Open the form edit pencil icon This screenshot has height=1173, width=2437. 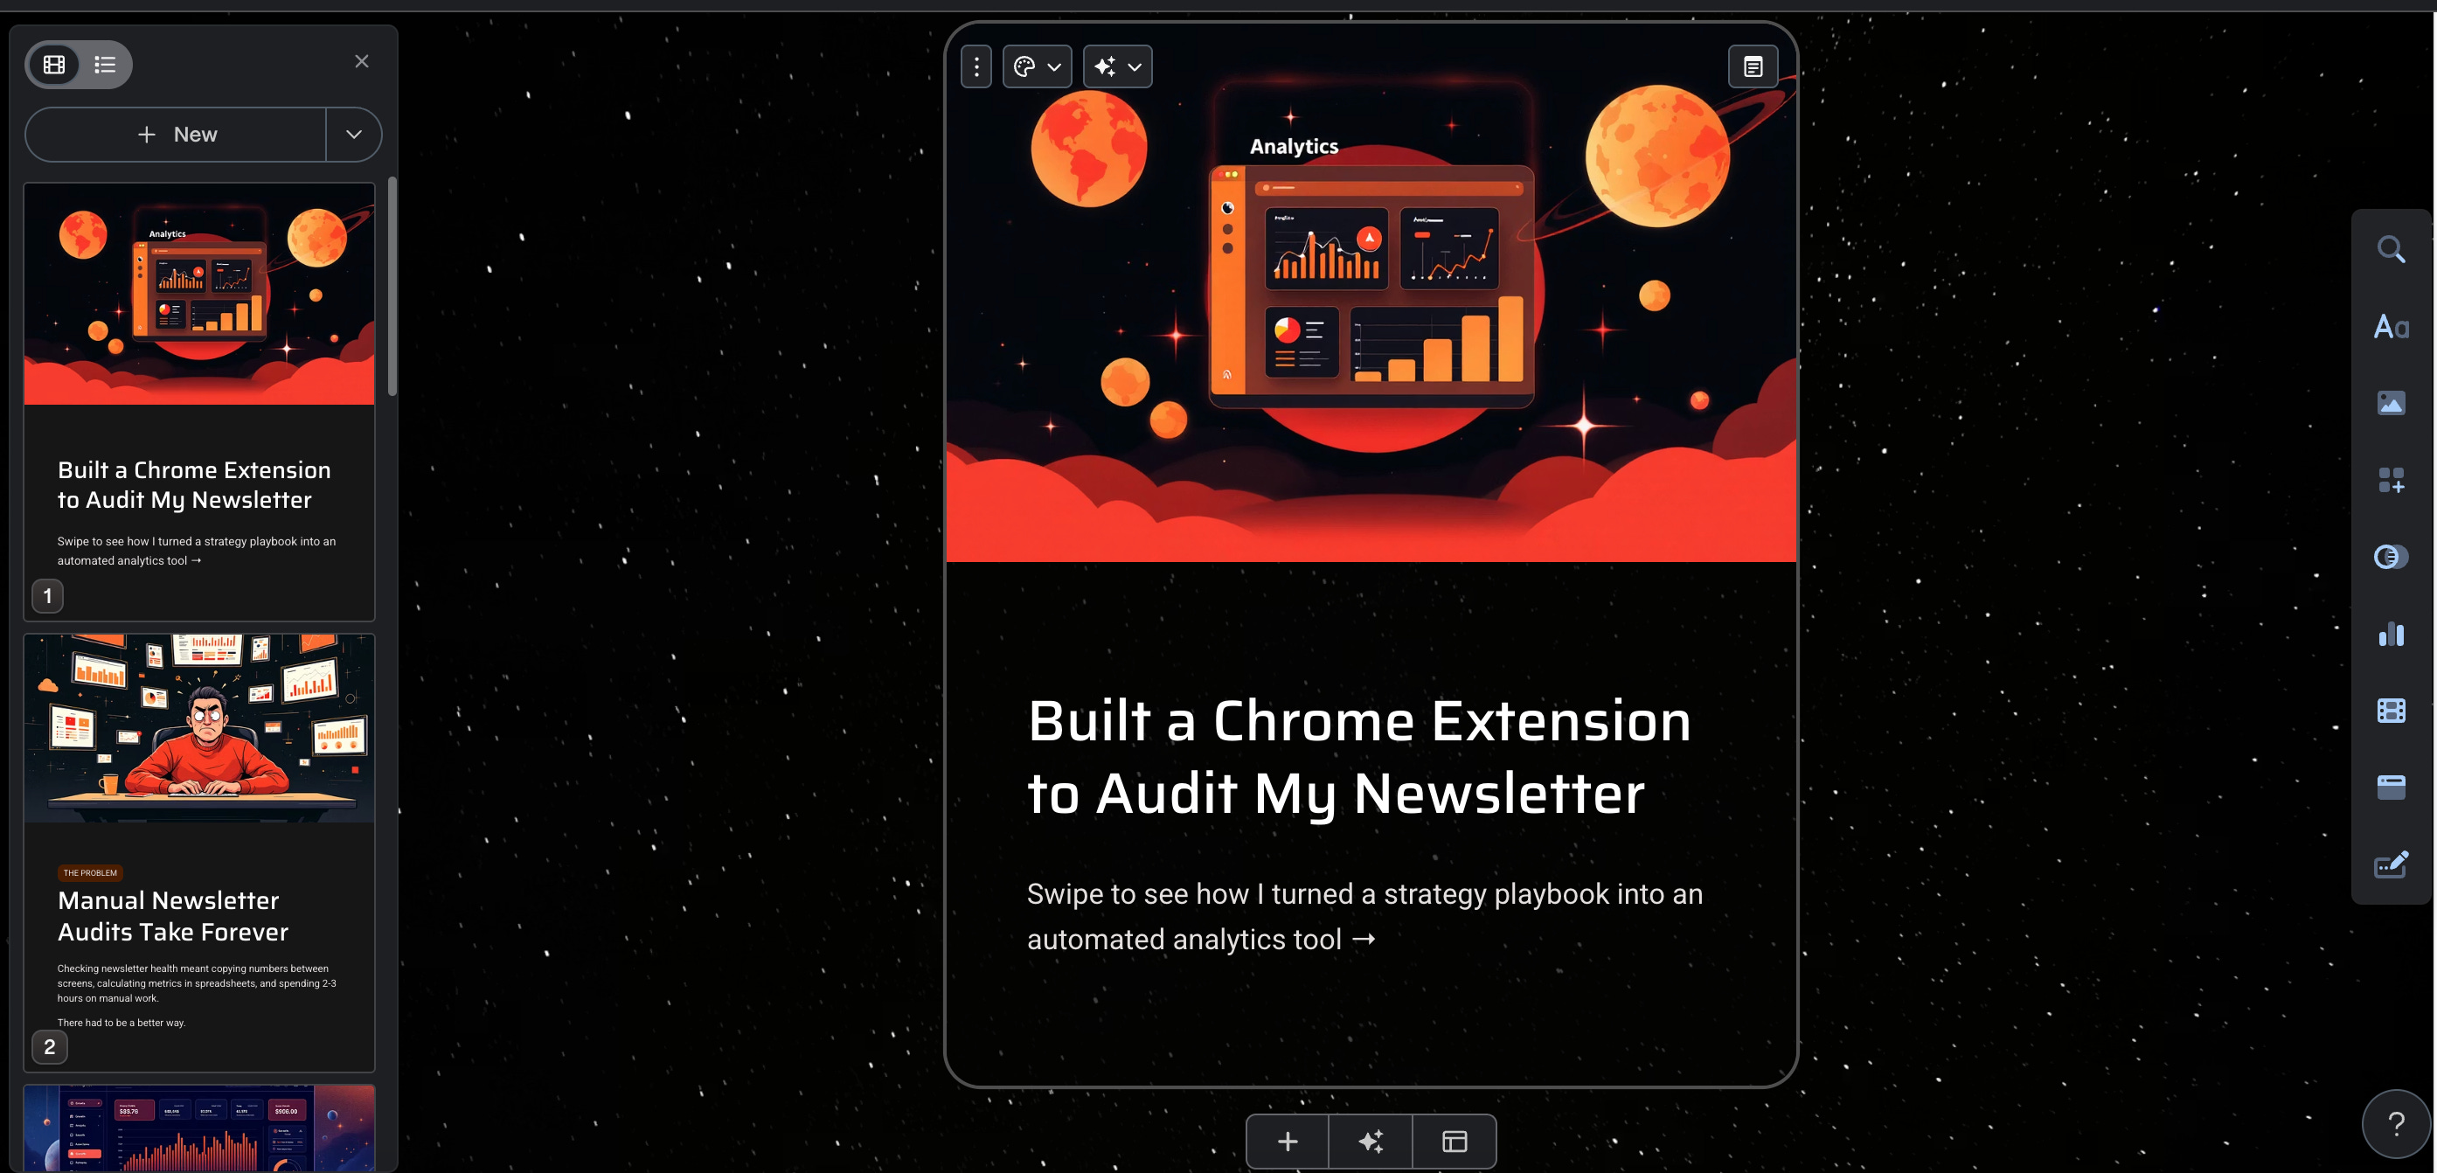2391,864
